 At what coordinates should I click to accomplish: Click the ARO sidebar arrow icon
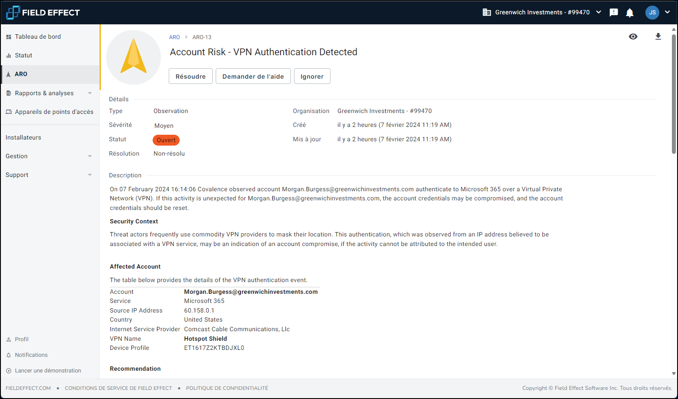[8, 74]
